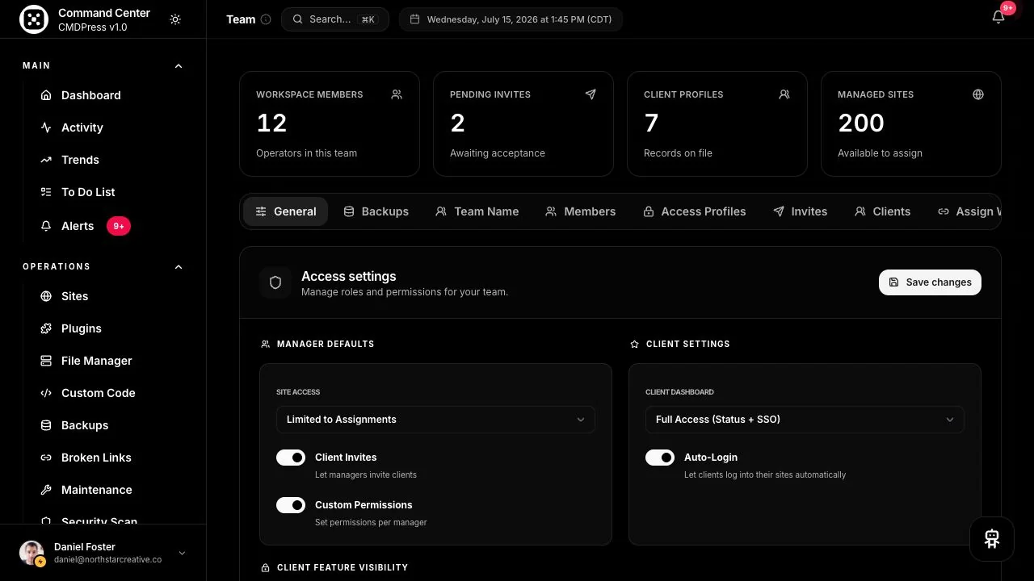The image size is (1034, 581).
Task: Switch to the Access Profiles tab
Action: click(695, 211)
